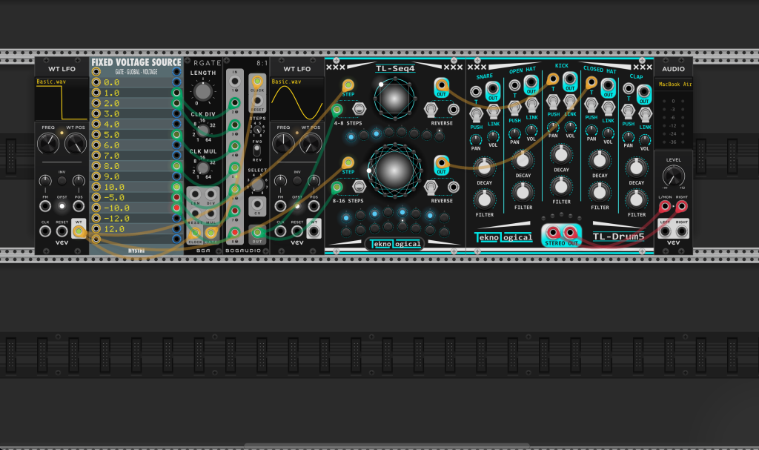Click the blue output jack on the 5.0 voltage row

(x=176, y=135)
